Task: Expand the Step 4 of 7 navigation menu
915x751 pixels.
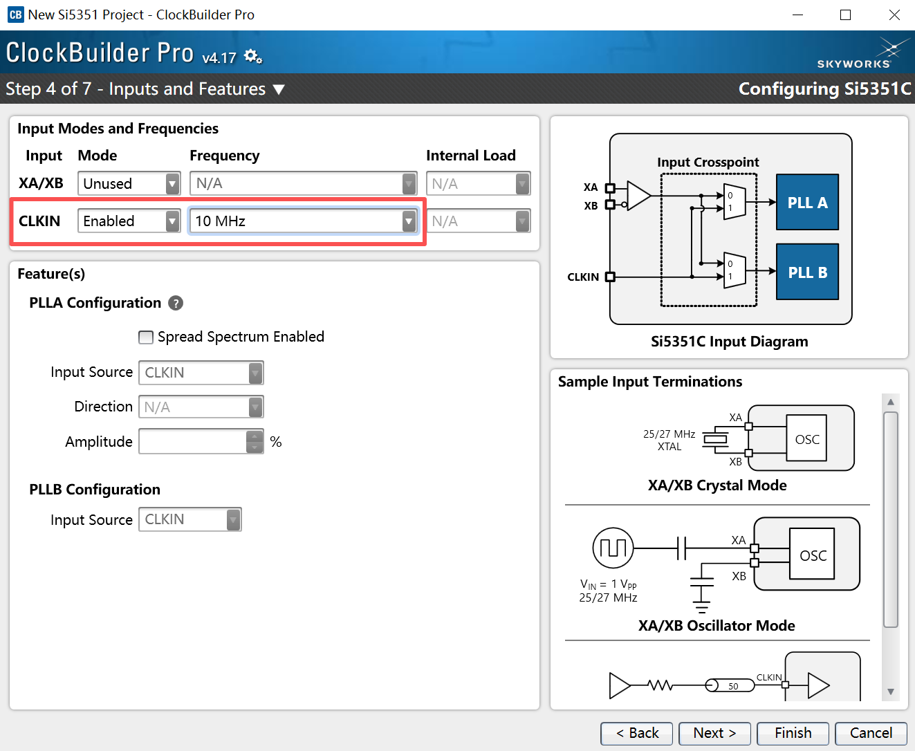Action: [279, 89]
